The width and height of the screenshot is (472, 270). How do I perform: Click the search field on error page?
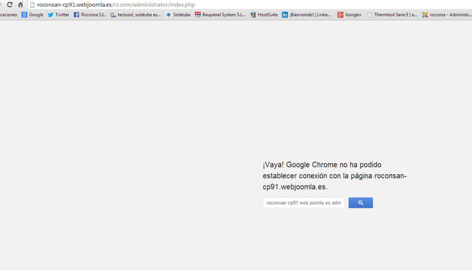point(304,203)
